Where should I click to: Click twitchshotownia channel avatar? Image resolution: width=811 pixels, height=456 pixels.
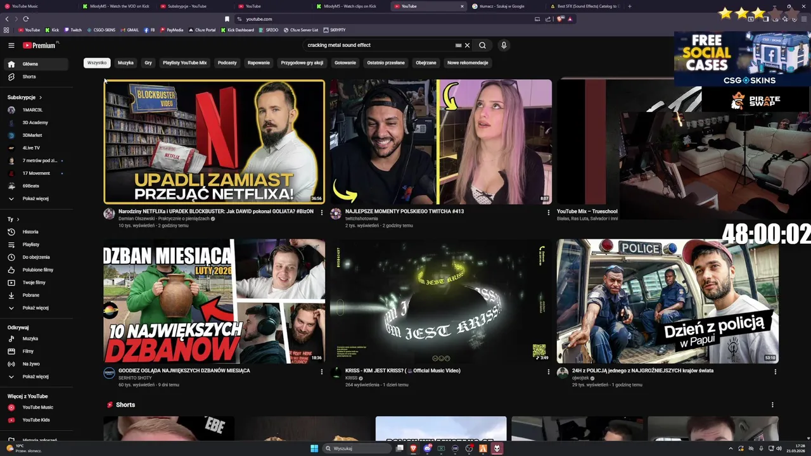pyautogui.click(x=336, y=214)
